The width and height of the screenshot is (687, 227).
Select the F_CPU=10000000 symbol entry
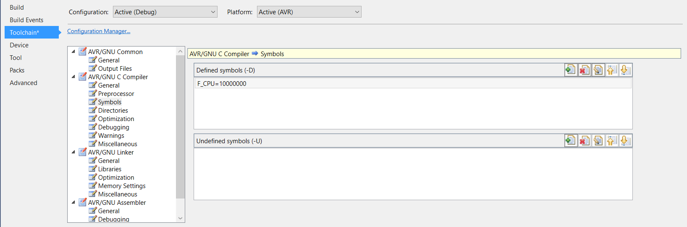[x=222, y=84]
